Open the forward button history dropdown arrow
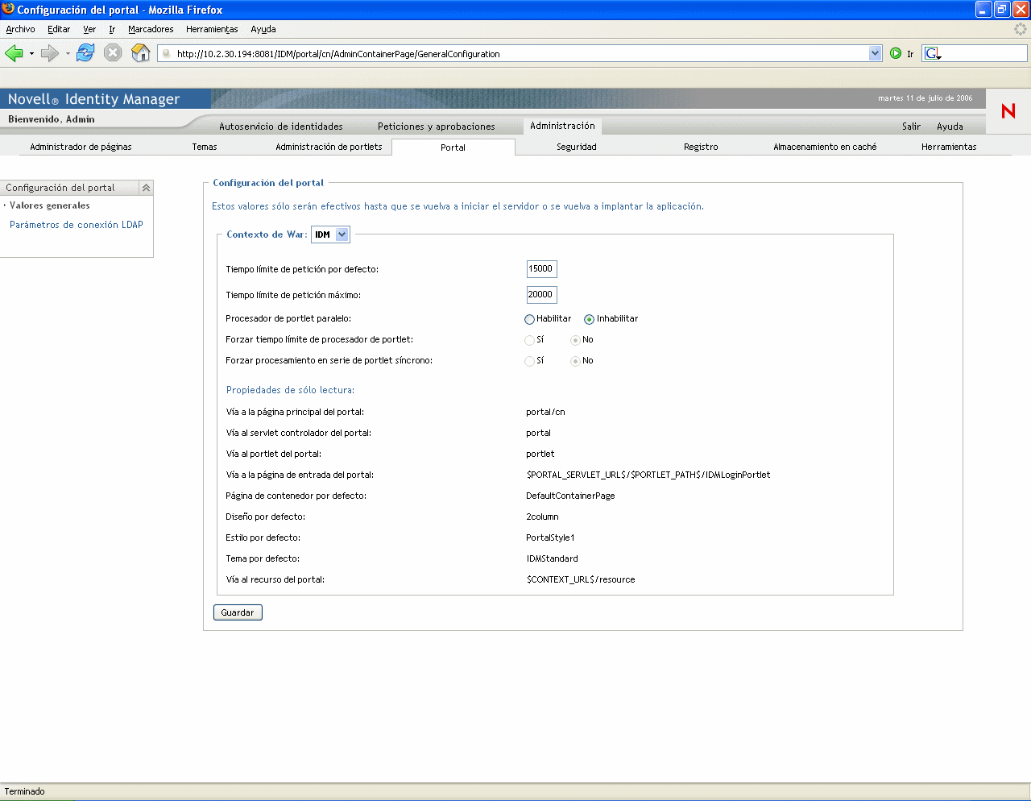This screenshot has height=801, width=1031. (x=68, y=54)
